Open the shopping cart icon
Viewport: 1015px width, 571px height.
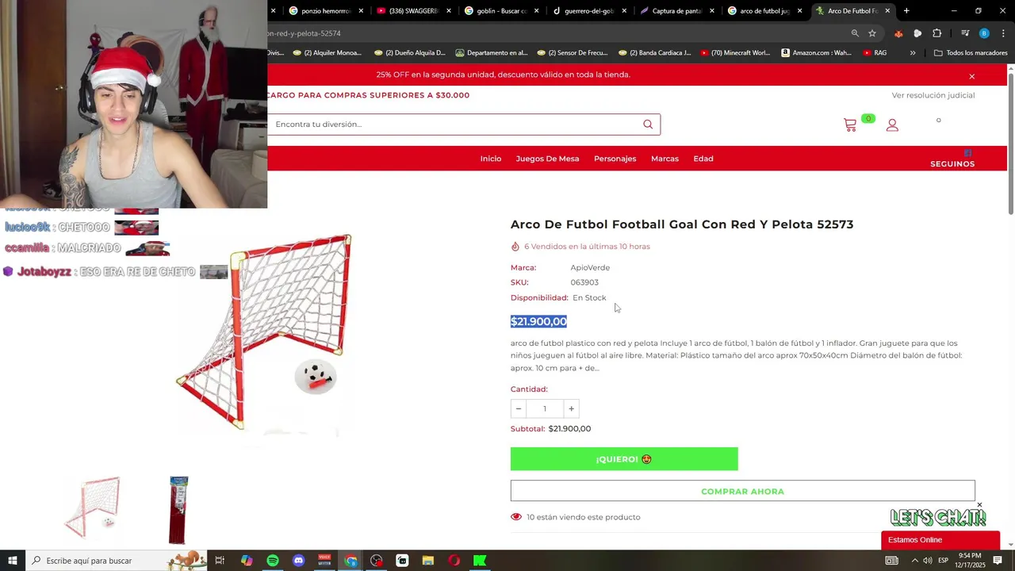click(850, 125)
